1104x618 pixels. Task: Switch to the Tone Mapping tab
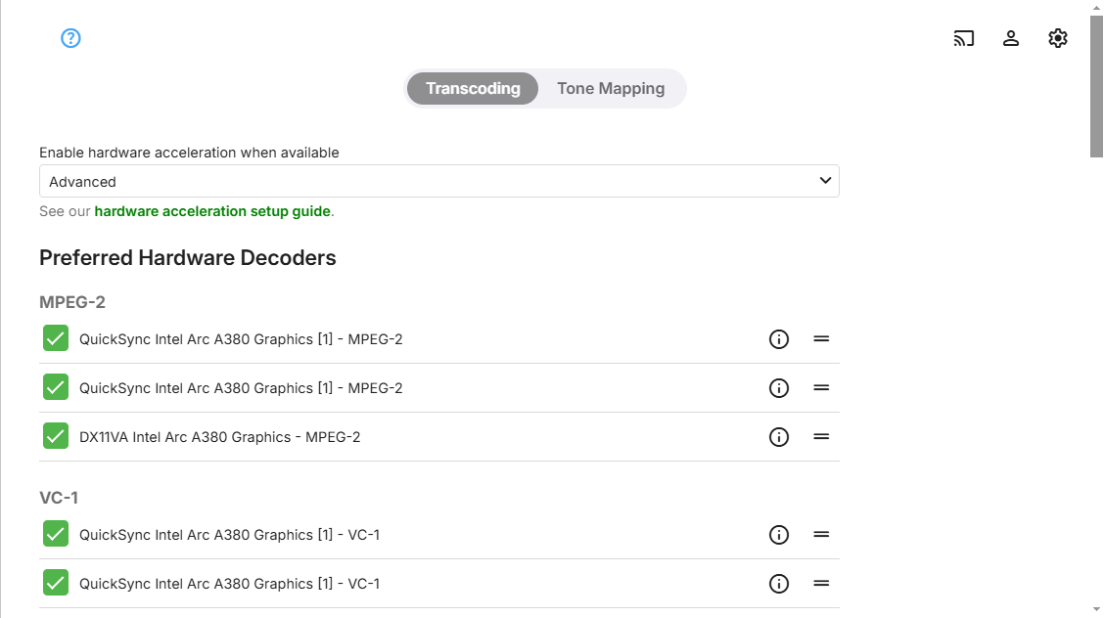tap(611, 88)
